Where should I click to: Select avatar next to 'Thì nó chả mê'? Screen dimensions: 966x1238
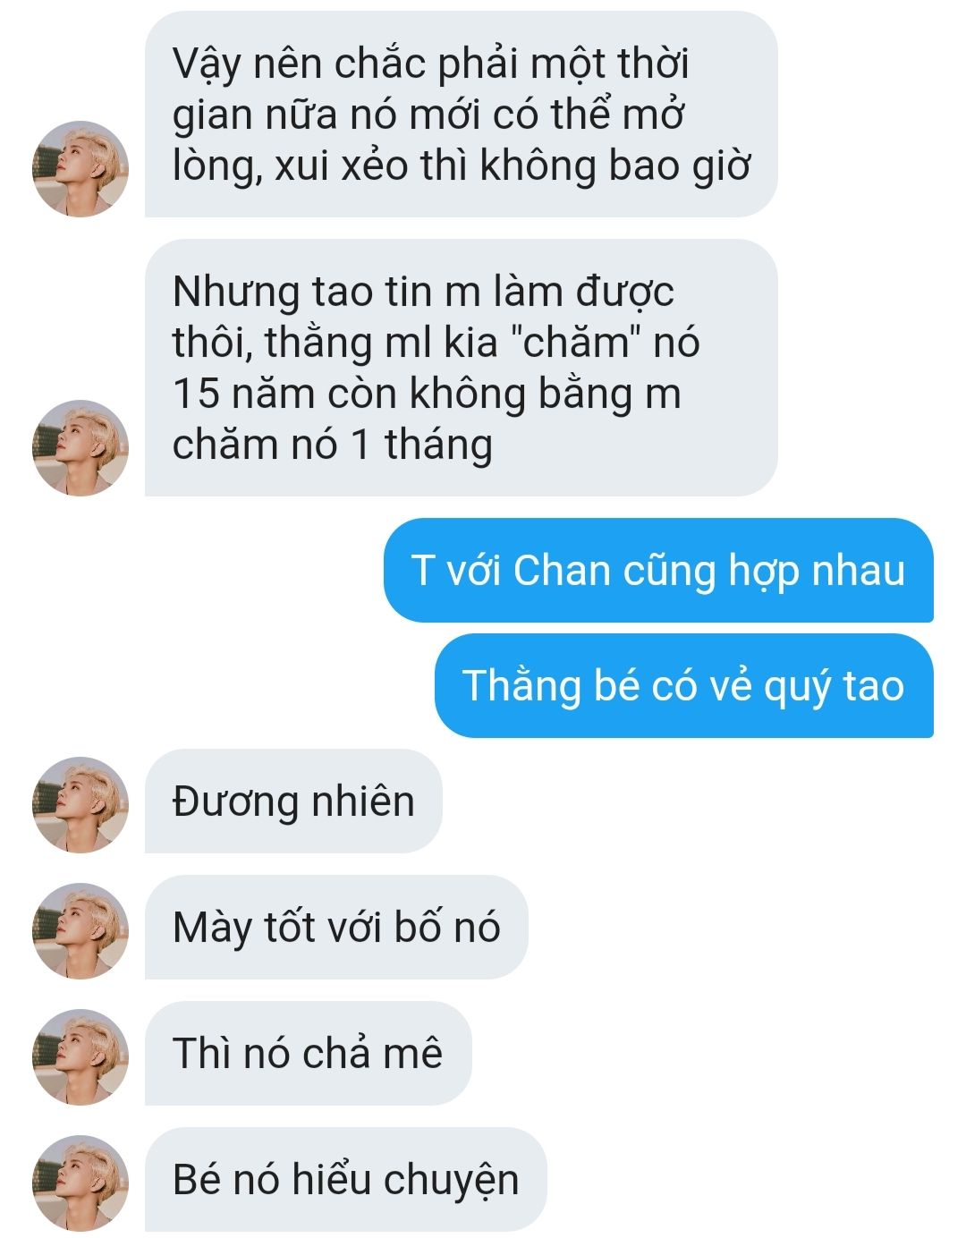(x=80, y=1057)
